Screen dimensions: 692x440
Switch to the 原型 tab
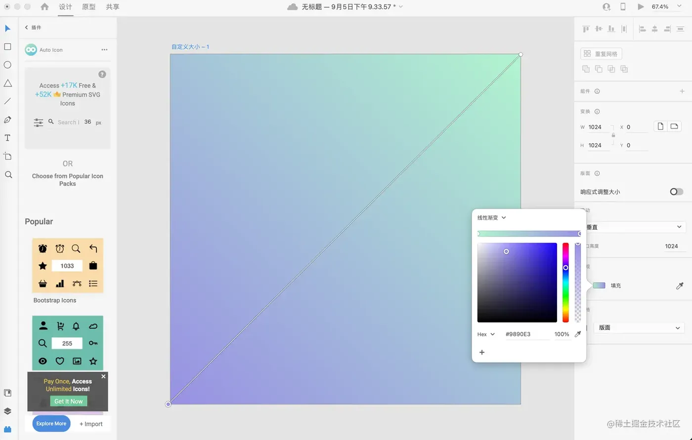click(x=89, y=7)
